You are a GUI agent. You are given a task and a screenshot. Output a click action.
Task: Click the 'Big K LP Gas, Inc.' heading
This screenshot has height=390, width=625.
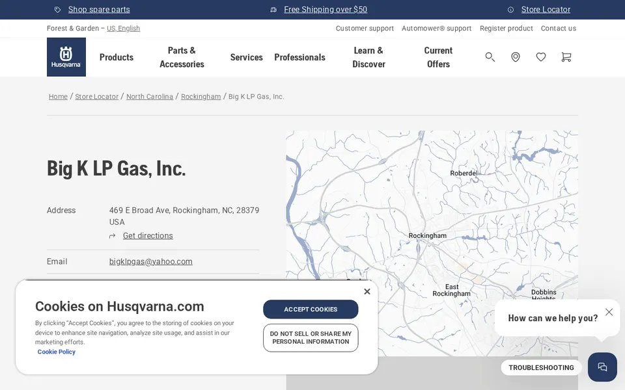coord(117,169)
